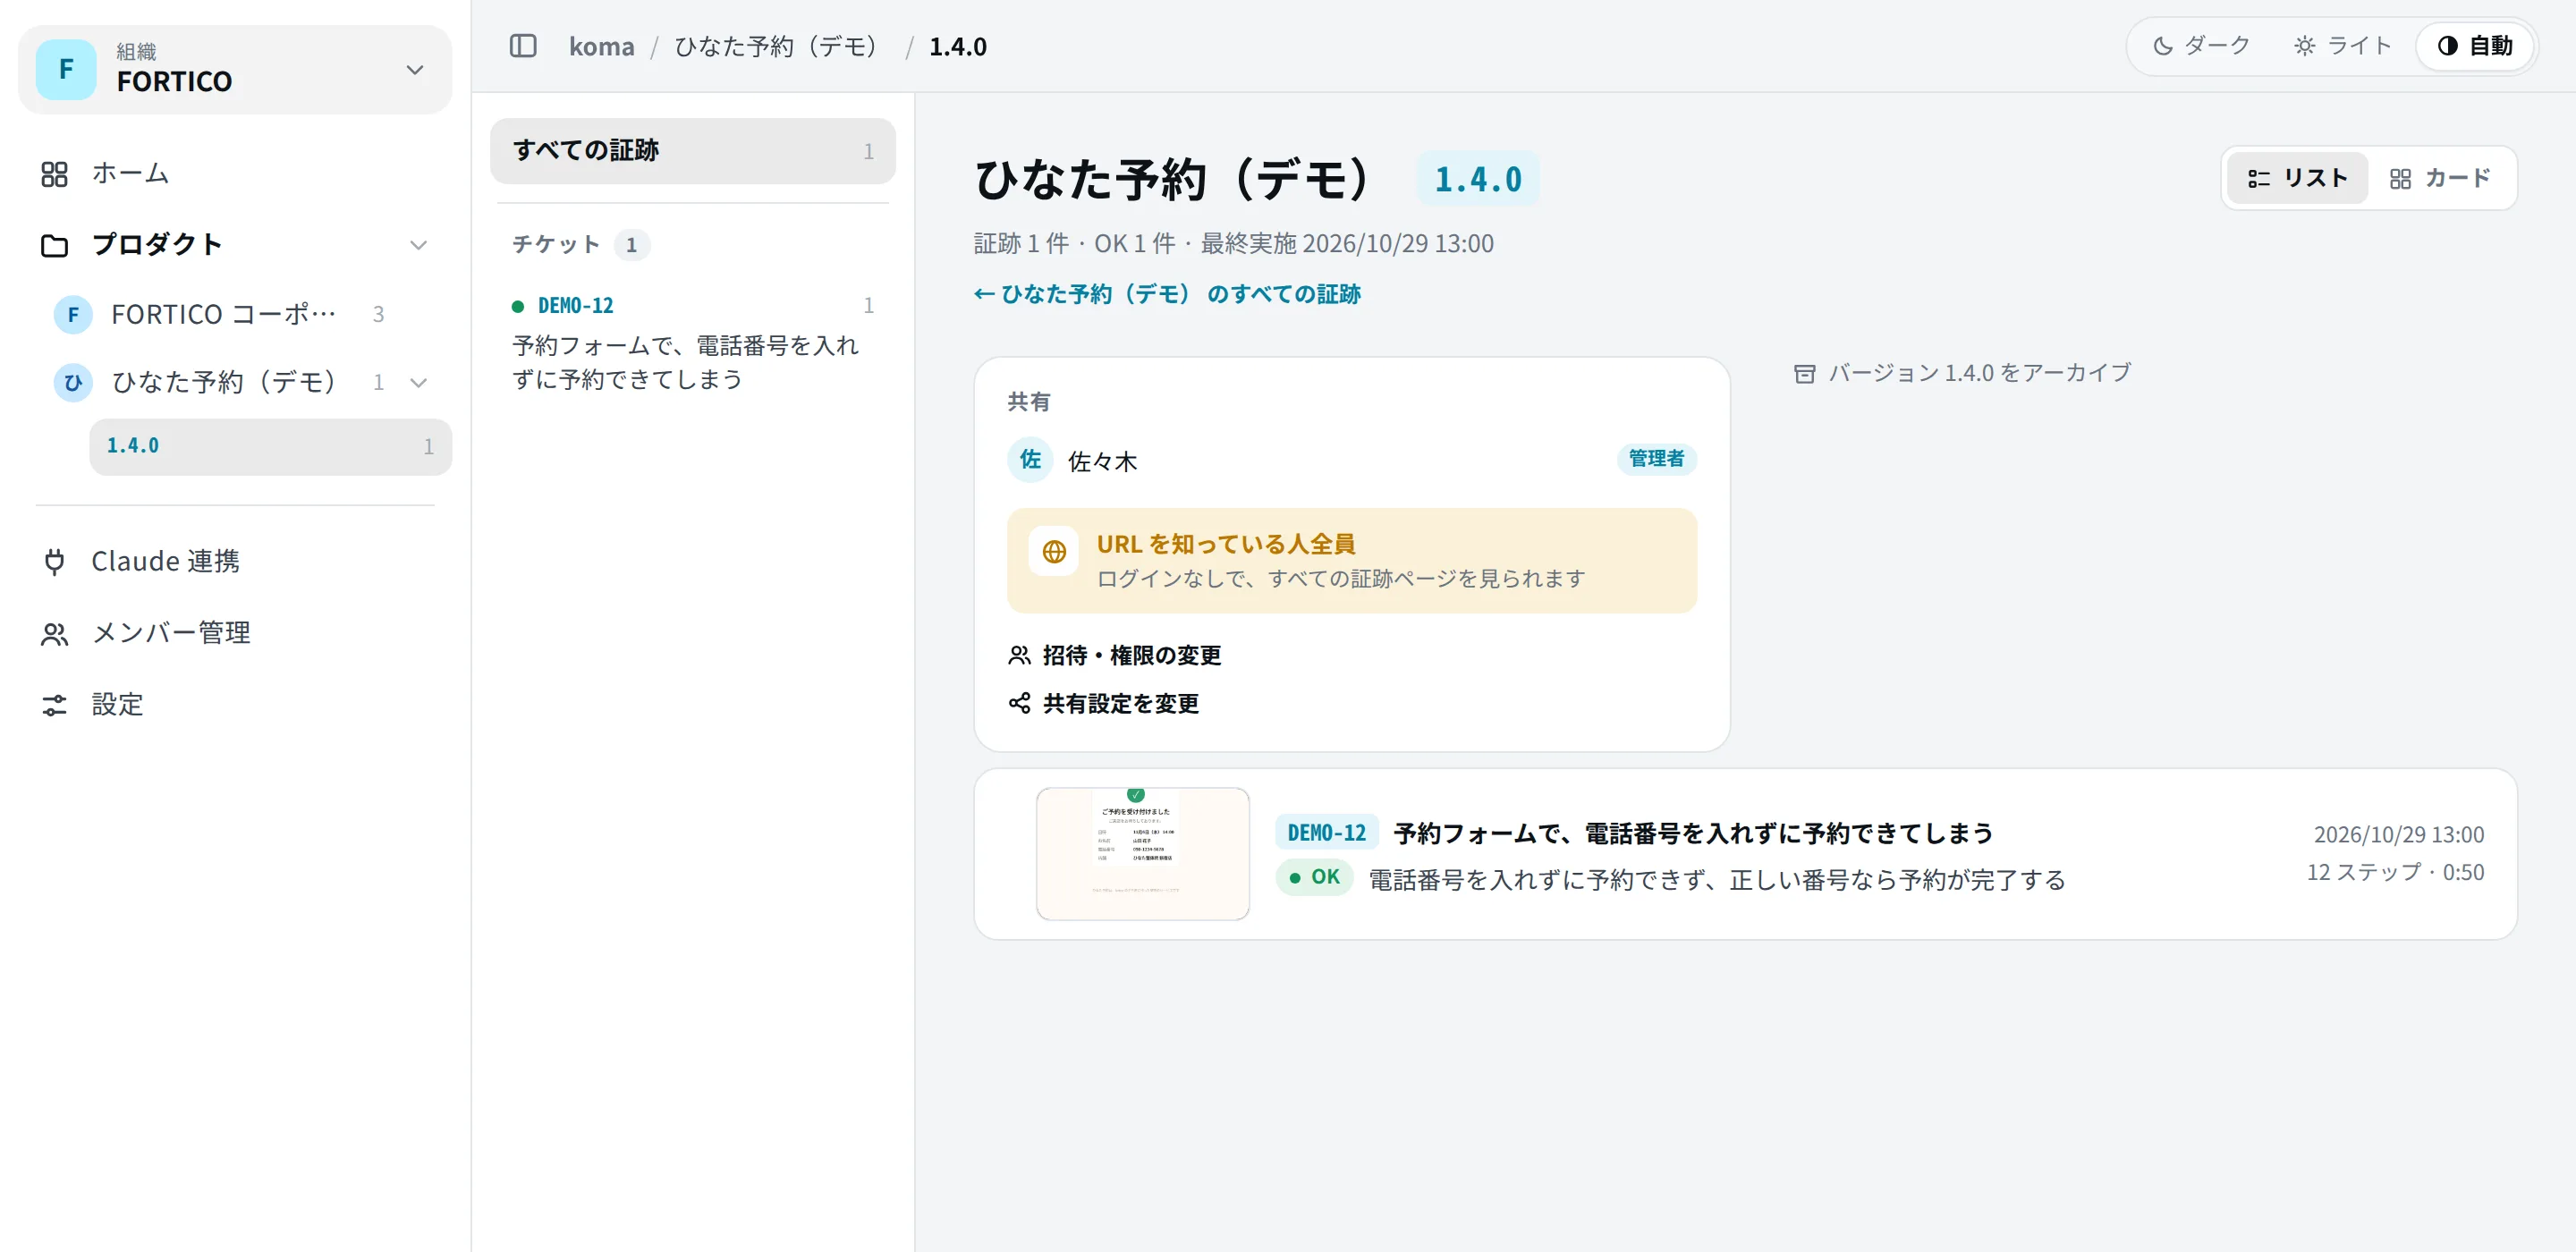Go to koma breadcrumb

coord(601,46)
